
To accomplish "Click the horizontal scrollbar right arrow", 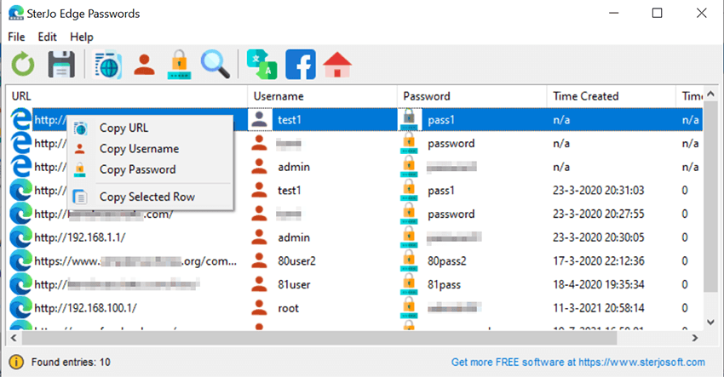I will (695, 338).
